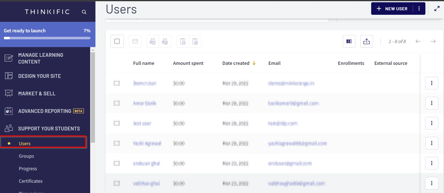Image resolution: width=444 pixels, height=193 pixels.
Task: Click the add users to group icon
Action: point(153,41)
